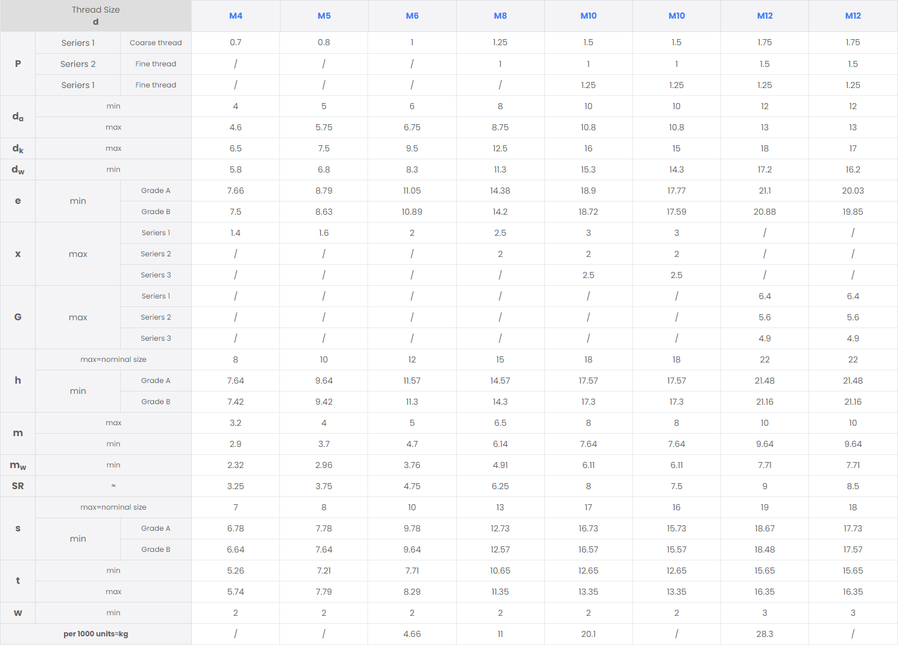The width and height of the screenshot is (899, 646).
Task: Click the t max value 8.29
Action: coord(412,592)
